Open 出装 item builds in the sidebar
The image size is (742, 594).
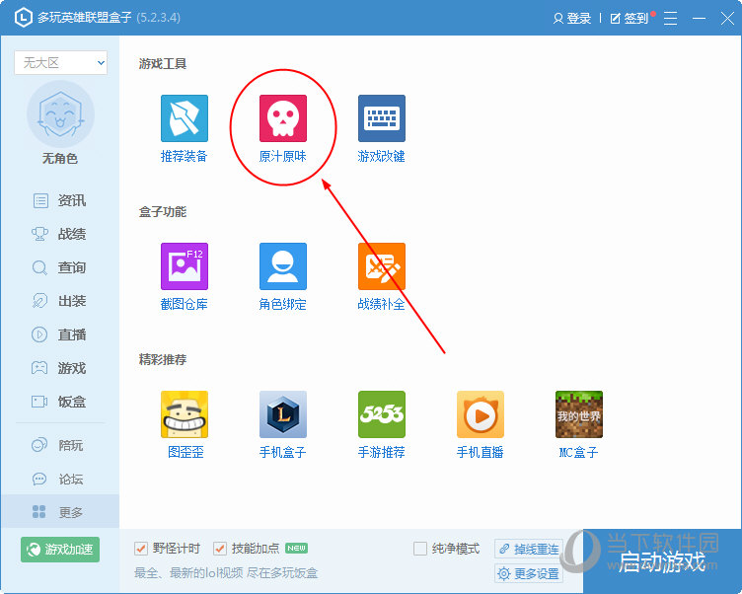(x=59, y=301)
